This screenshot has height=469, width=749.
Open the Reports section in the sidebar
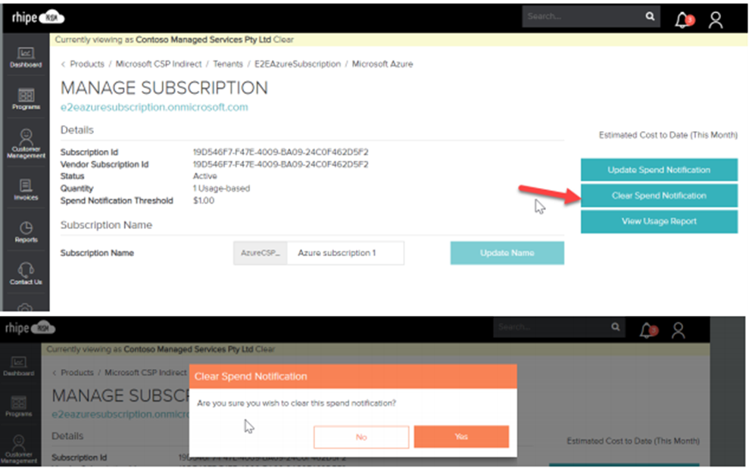point(26,232)
